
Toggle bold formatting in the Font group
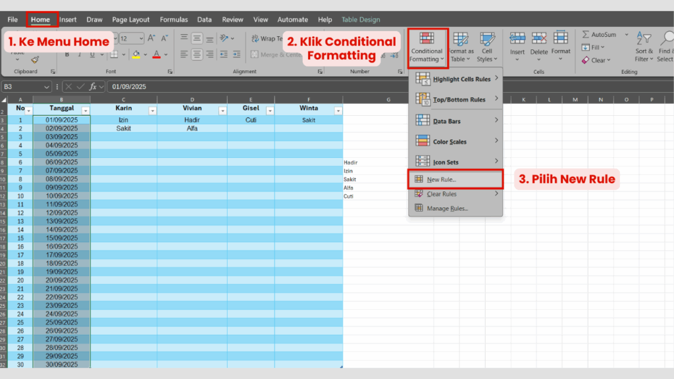click(x=67, y=55)
